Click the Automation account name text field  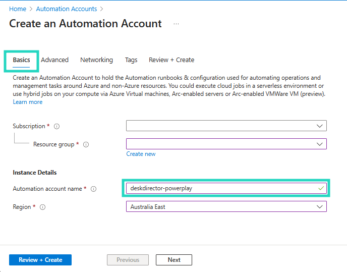pyautogui.click(x=222, y=188)
